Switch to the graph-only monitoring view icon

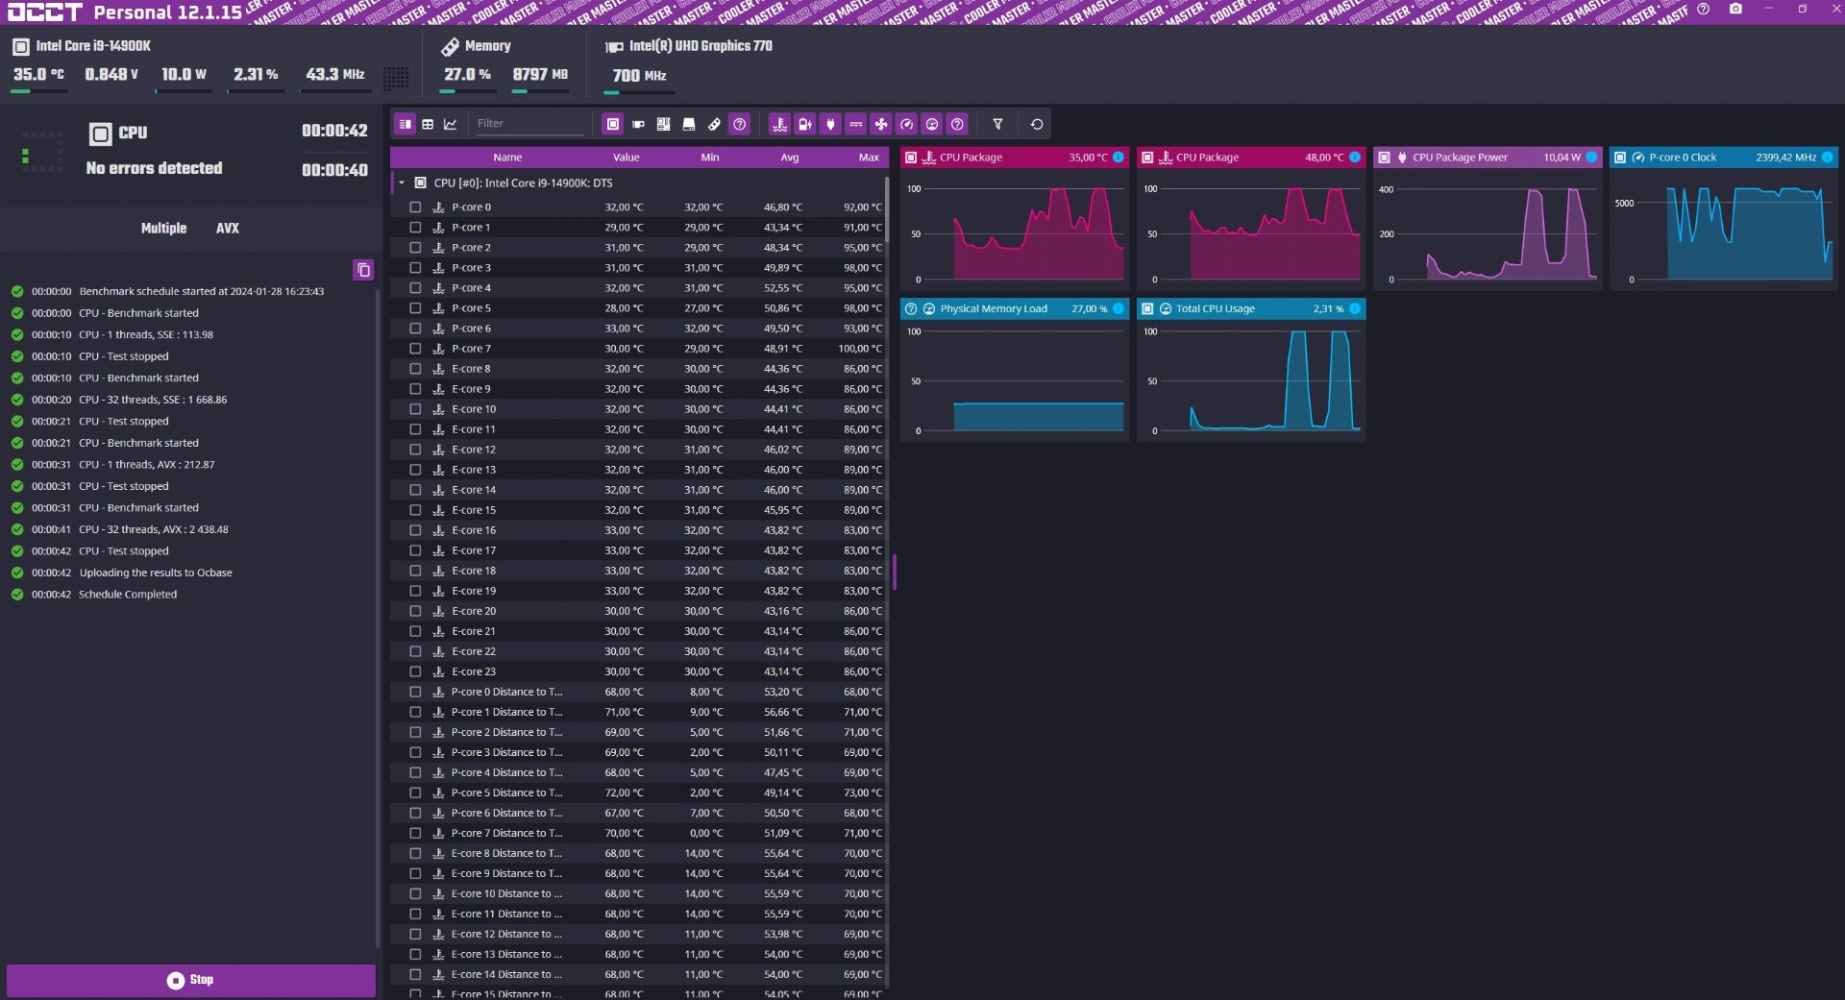pyautogui.click(x=450, y=124)
